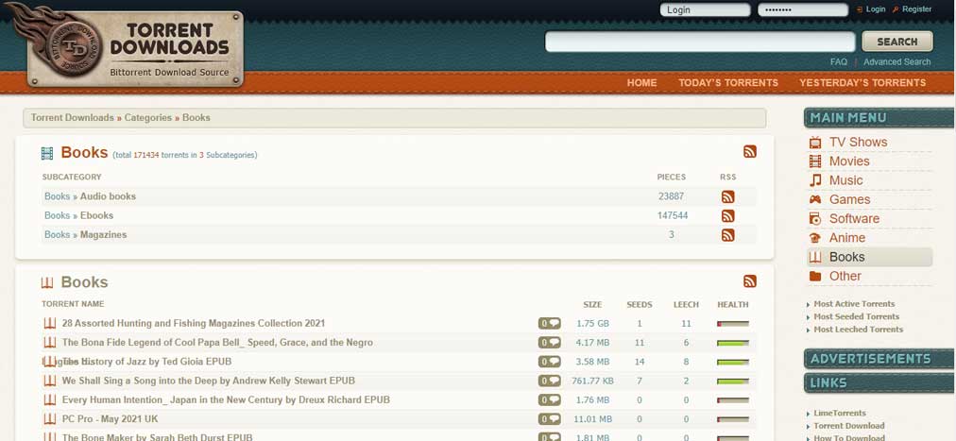The height and width of the screenshot is (441, 956).
Task: Open comments for The Bona Fide Legend torrent
Action: pos(550,343)
